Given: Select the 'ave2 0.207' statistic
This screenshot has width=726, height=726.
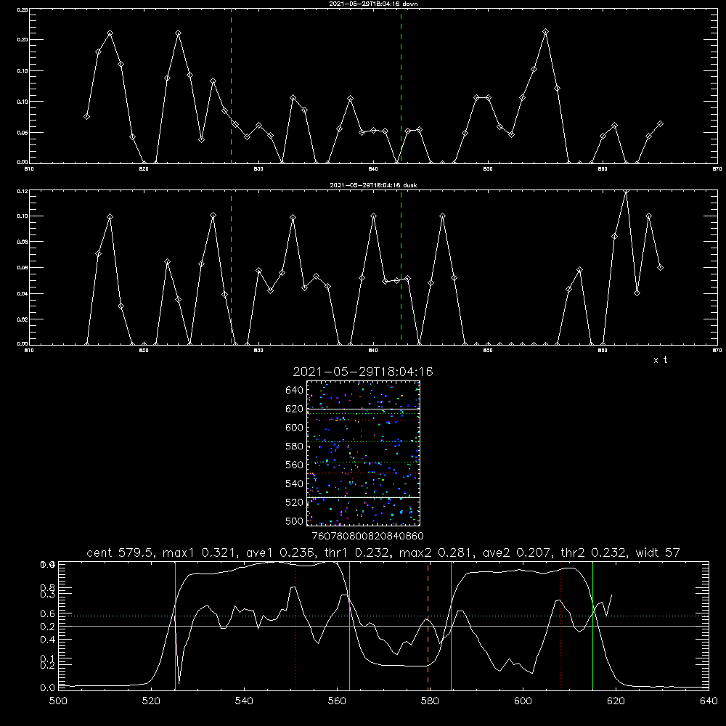Looking at the screenshot, I should [517, 552].
